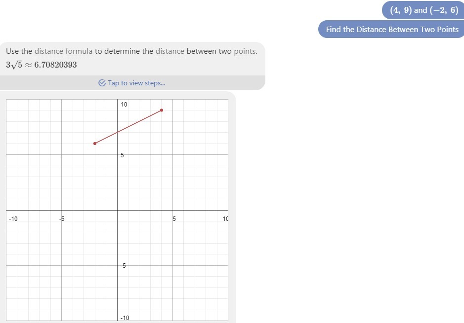Click the graph origin where axes intersect
The height and width of the screenshot is (323, 464).
coord(117,210)
